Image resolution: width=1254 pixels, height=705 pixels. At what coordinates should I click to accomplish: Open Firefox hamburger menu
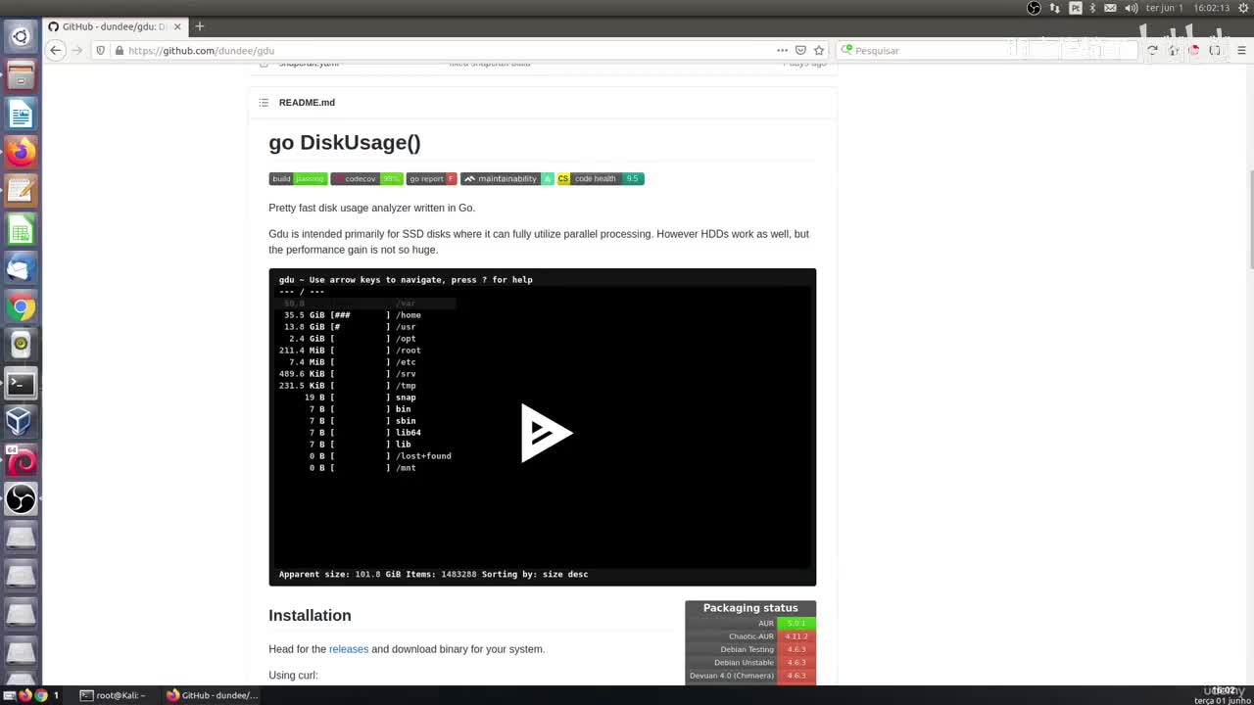pyautogui.click(x=1242, y=50)
